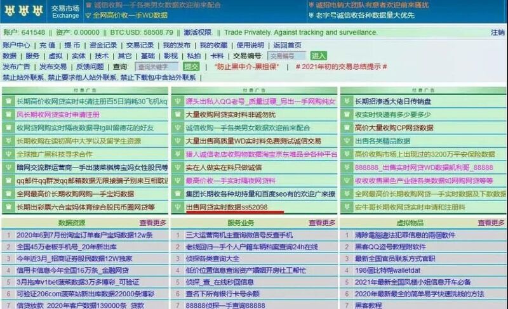The width and height of the screenshot is (508, 309).
Task: Click the site logo at top left
Action: [x=24, y=11]
